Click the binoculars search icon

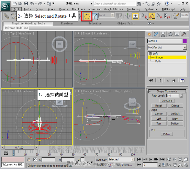(139, 4)
